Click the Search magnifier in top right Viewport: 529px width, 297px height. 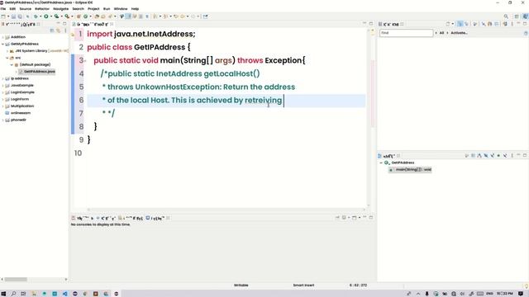506,16
